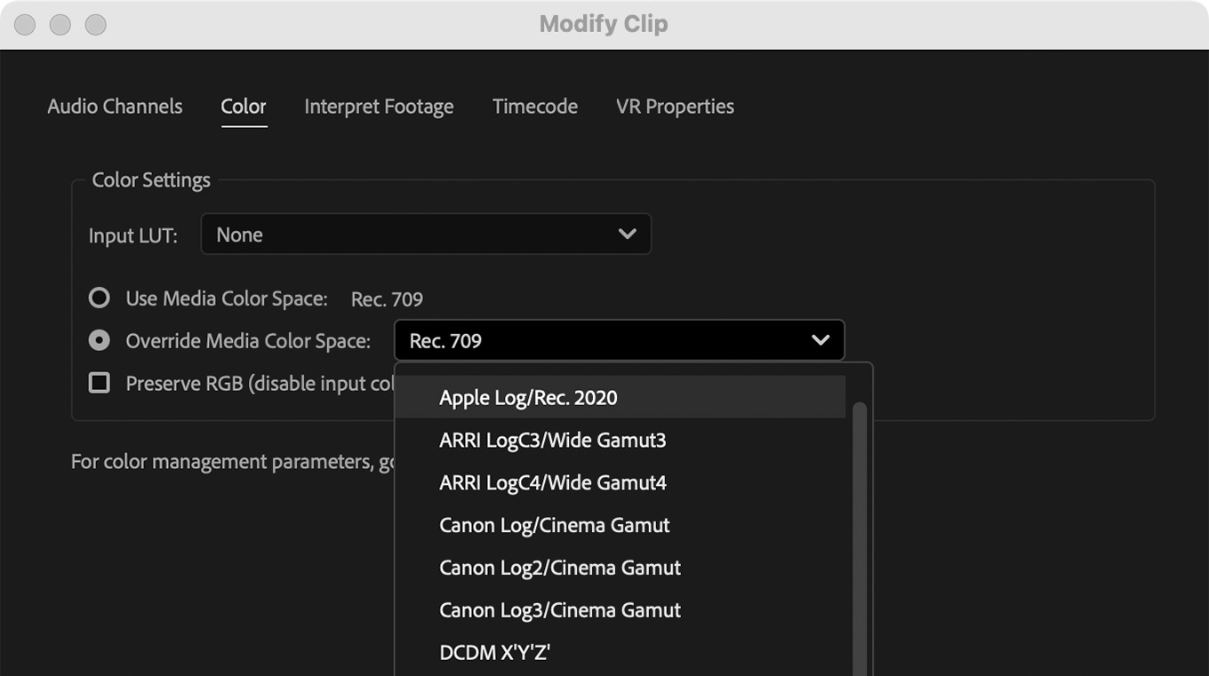The image size is (1209, 676).
Task: Select ARRI LogC3/Wide Gamut3 option
Action: coord(552,441)
